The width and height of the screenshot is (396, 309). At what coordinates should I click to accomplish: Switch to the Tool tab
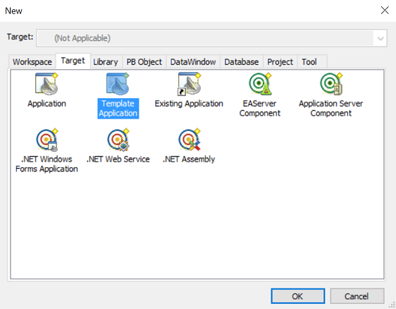[x=309, y=61]
